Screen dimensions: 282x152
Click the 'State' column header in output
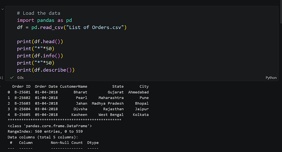coord(118,87)
